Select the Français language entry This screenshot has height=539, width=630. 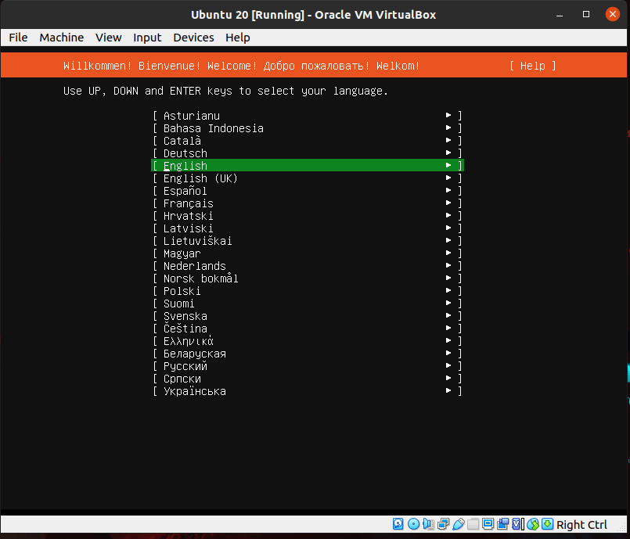[x=188, y=203]
